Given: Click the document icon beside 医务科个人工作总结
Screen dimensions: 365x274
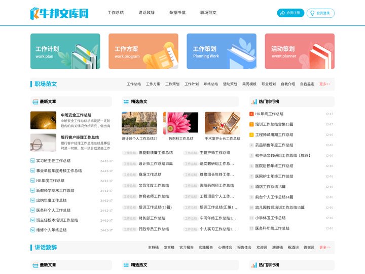Looking at the screenshot, I should (33, 210).
